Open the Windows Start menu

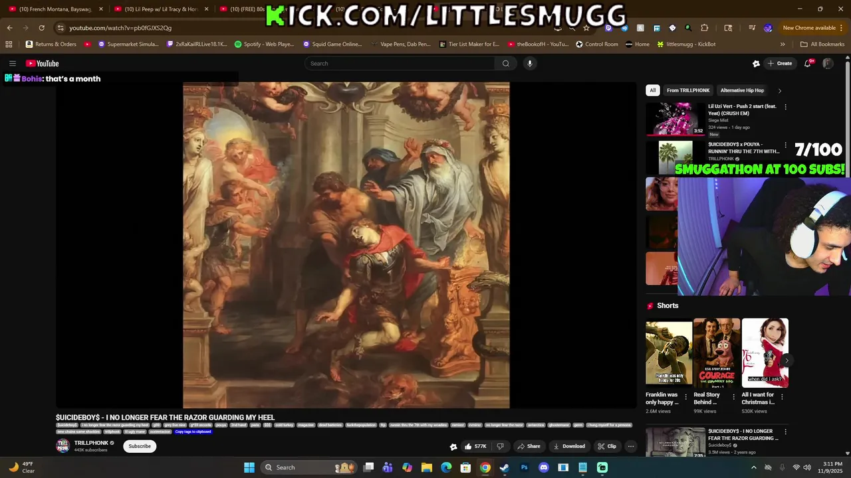click(249, 467)
